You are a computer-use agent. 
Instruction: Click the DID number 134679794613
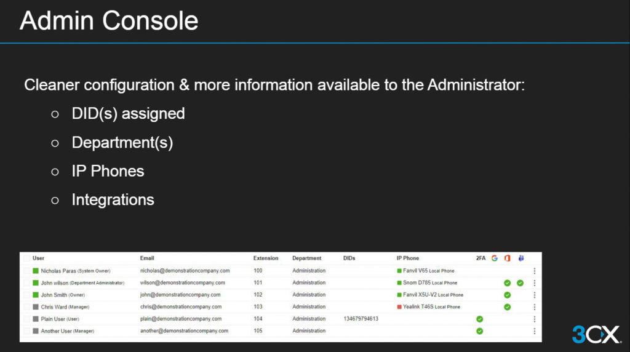[x=361, y=319]
